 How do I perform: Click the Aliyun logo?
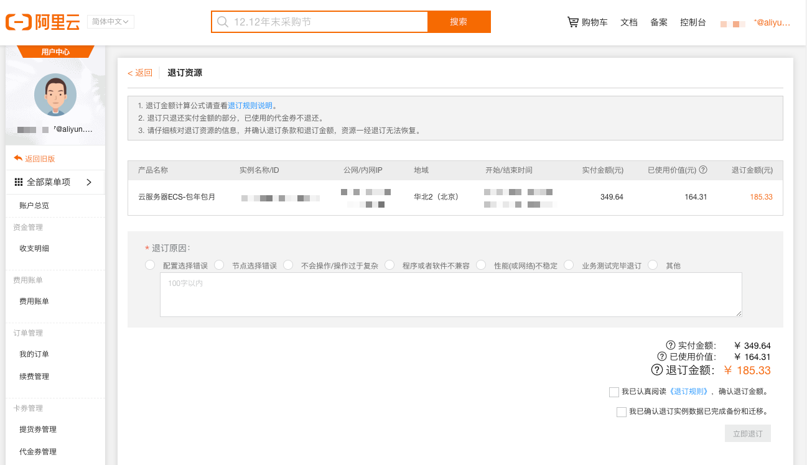(43, 22)
